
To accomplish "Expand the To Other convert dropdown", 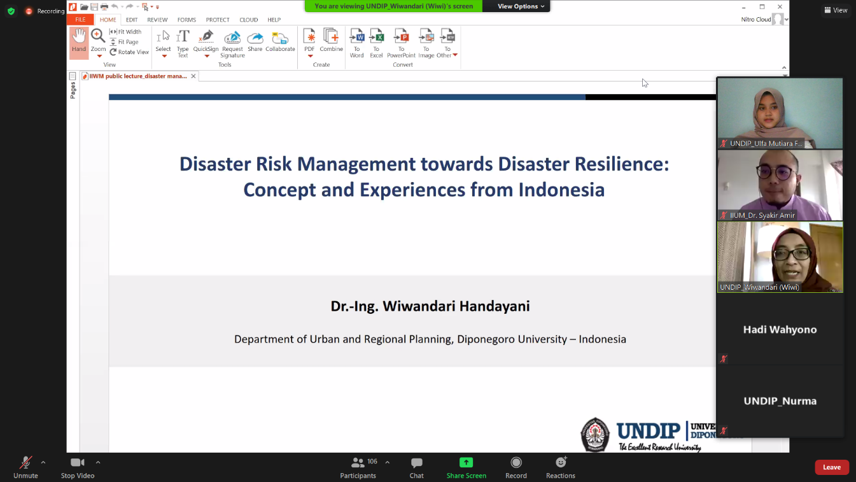I will click(x=454, y=55).
